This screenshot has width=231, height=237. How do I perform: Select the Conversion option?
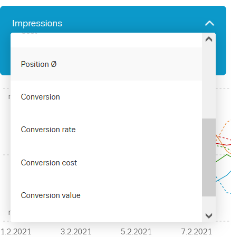click(106, 97)
